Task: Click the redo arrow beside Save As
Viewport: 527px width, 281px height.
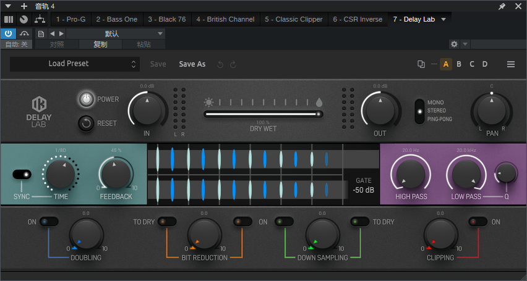Action: point(233,64)
